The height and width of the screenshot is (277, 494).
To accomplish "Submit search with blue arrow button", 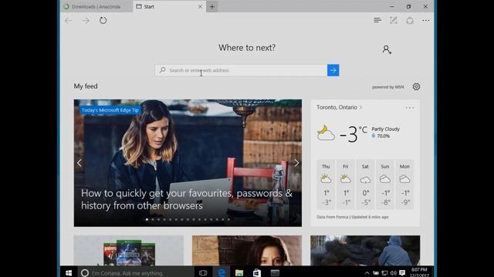I will pyautogui.click(x=333, y=70).
